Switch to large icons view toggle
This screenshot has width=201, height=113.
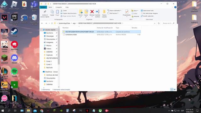175,89
